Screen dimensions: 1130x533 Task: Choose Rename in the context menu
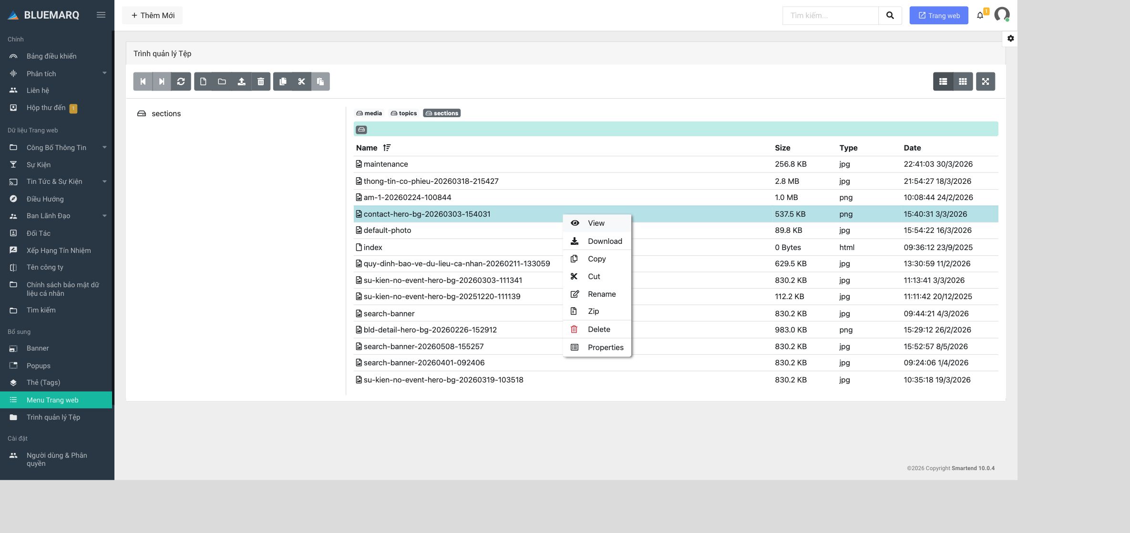(597, 294)
